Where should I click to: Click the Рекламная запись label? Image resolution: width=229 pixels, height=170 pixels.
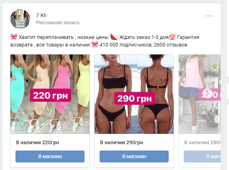coord(58,23)
